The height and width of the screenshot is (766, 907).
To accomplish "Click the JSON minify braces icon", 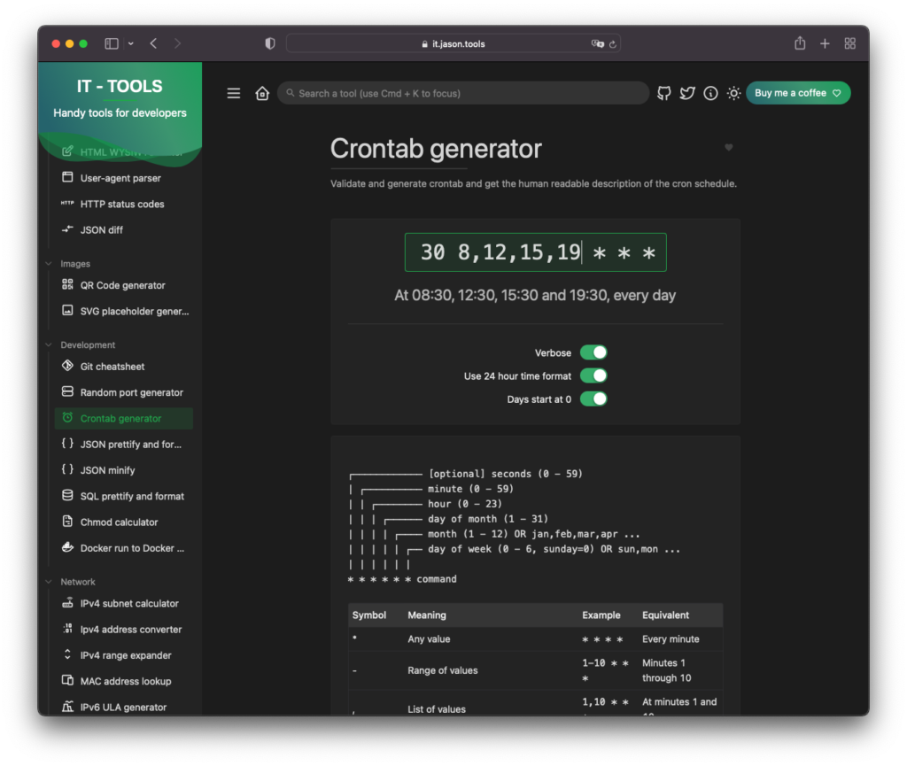I will [67, 469].
